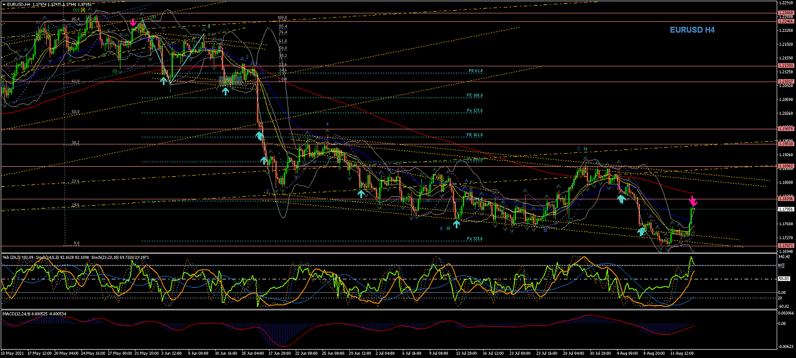Click the EURUSD,H4 price title text
Screen dimensions: 796x358
(x=50, y=4)
